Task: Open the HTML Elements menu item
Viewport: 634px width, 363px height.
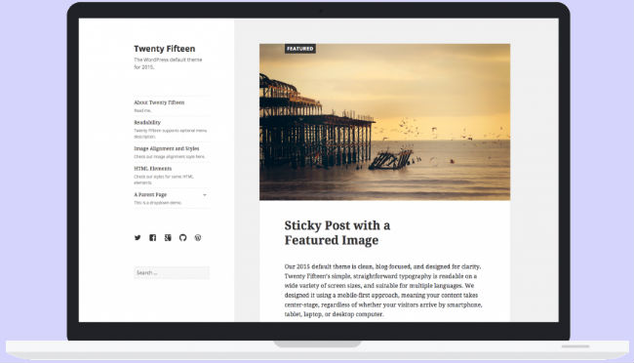Action: tap(153, 169)
